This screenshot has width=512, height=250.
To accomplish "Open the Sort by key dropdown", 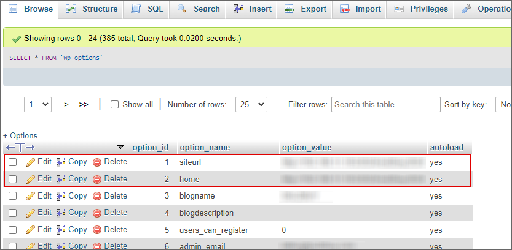I will 504,105.
